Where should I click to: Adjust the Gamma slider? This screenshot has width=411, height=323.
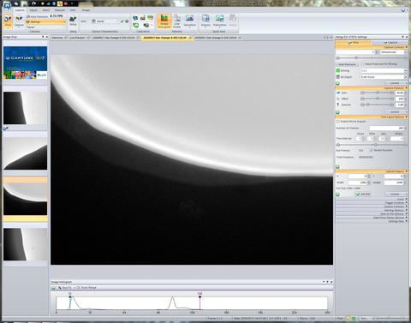coord(378,105)
